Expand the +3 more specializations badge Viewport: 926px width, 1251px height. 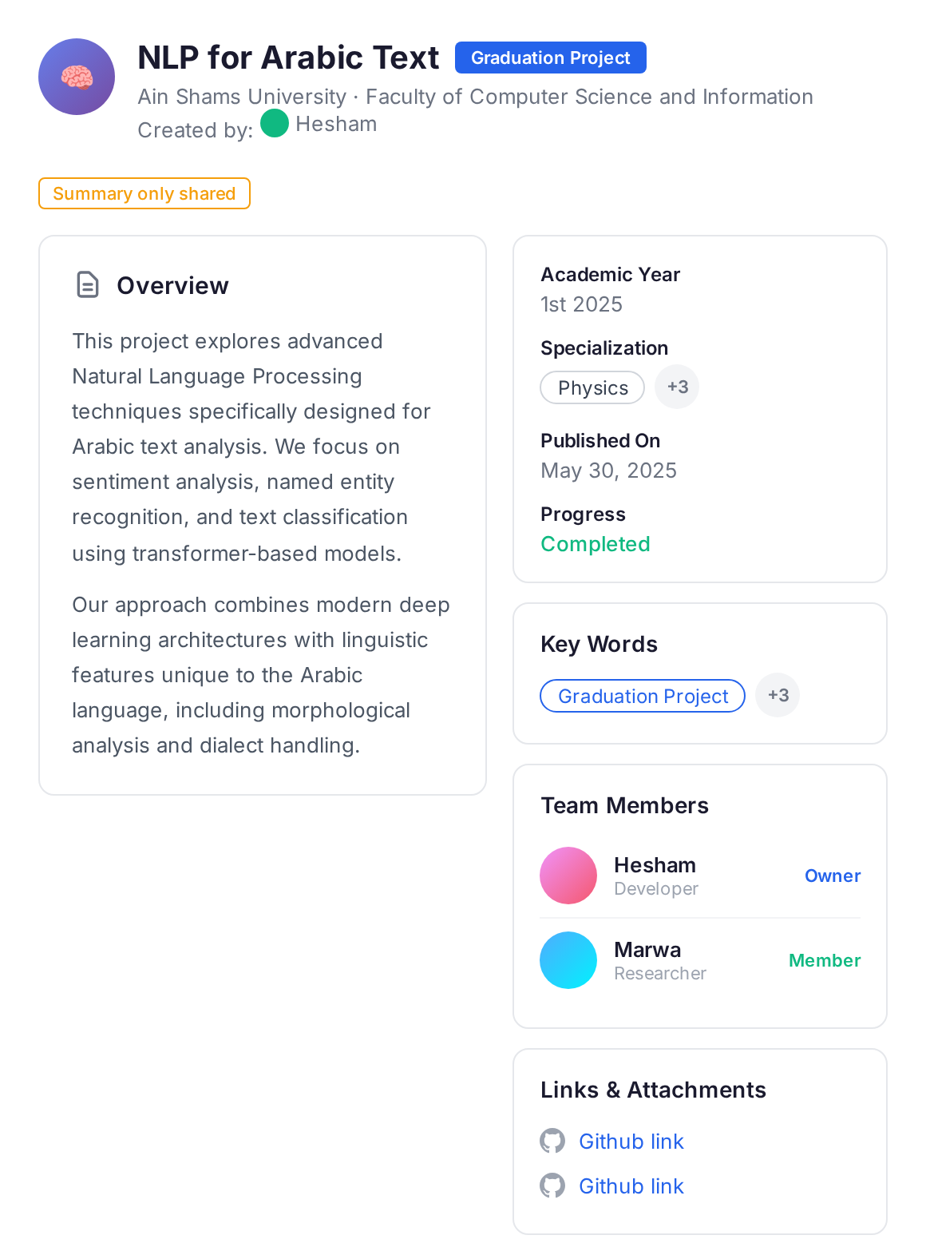677,387
